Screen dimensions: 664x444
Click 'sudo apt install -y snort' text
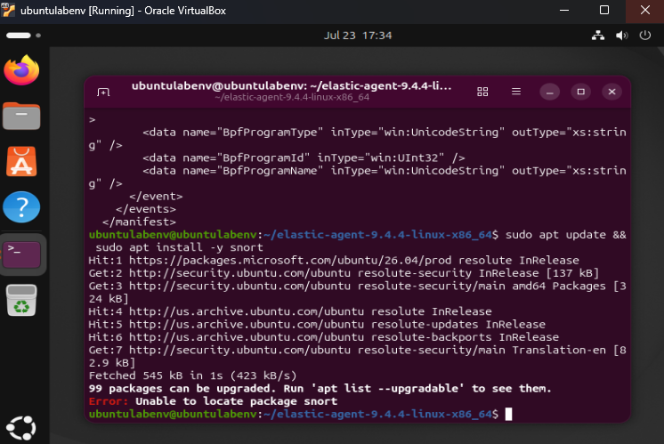pyautogui.click(x=179, y=247)
